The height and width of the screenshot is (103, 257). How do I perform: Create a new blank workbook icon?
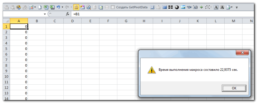click(40, 7)
